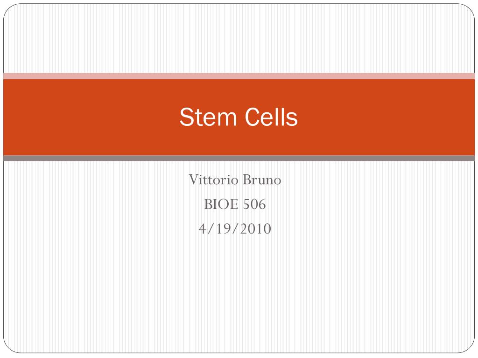The height and width of the screenshot is (358, 478).
Task: Click the "Stem Cells" slide title
Action: (x=239, y=117)
